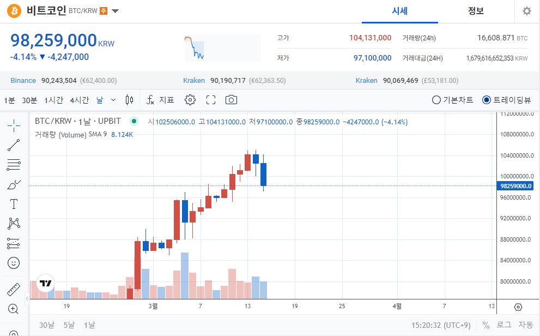The width and height of the screenshot is (540, 336).
Task: Set interval to 4시간
Action: [x=80, y=100]
